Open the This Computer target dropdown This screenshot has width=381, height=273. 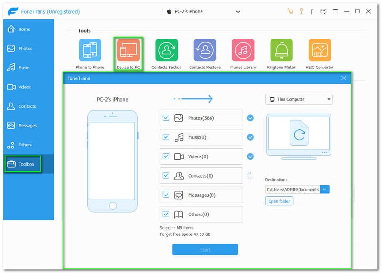point(299,99)
